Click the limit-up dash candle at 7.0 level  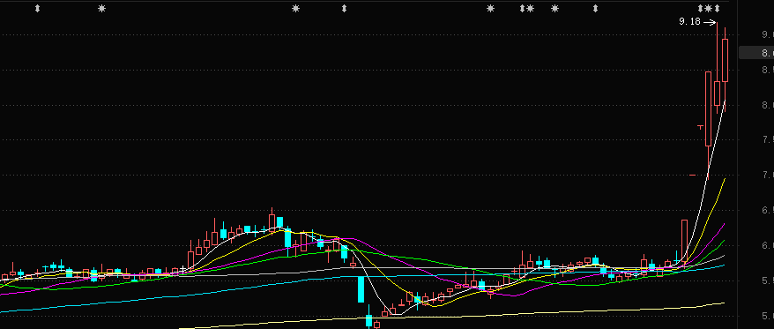[693, 175]
